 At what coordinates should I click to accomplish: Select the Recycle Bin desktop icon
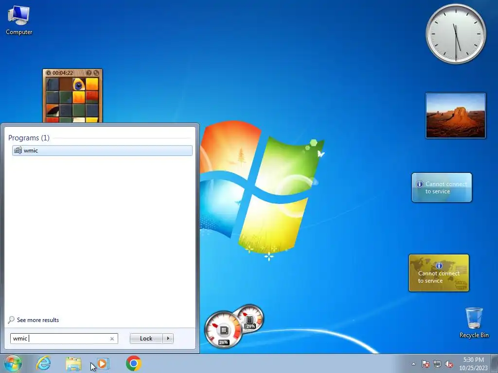click(474, 322)
